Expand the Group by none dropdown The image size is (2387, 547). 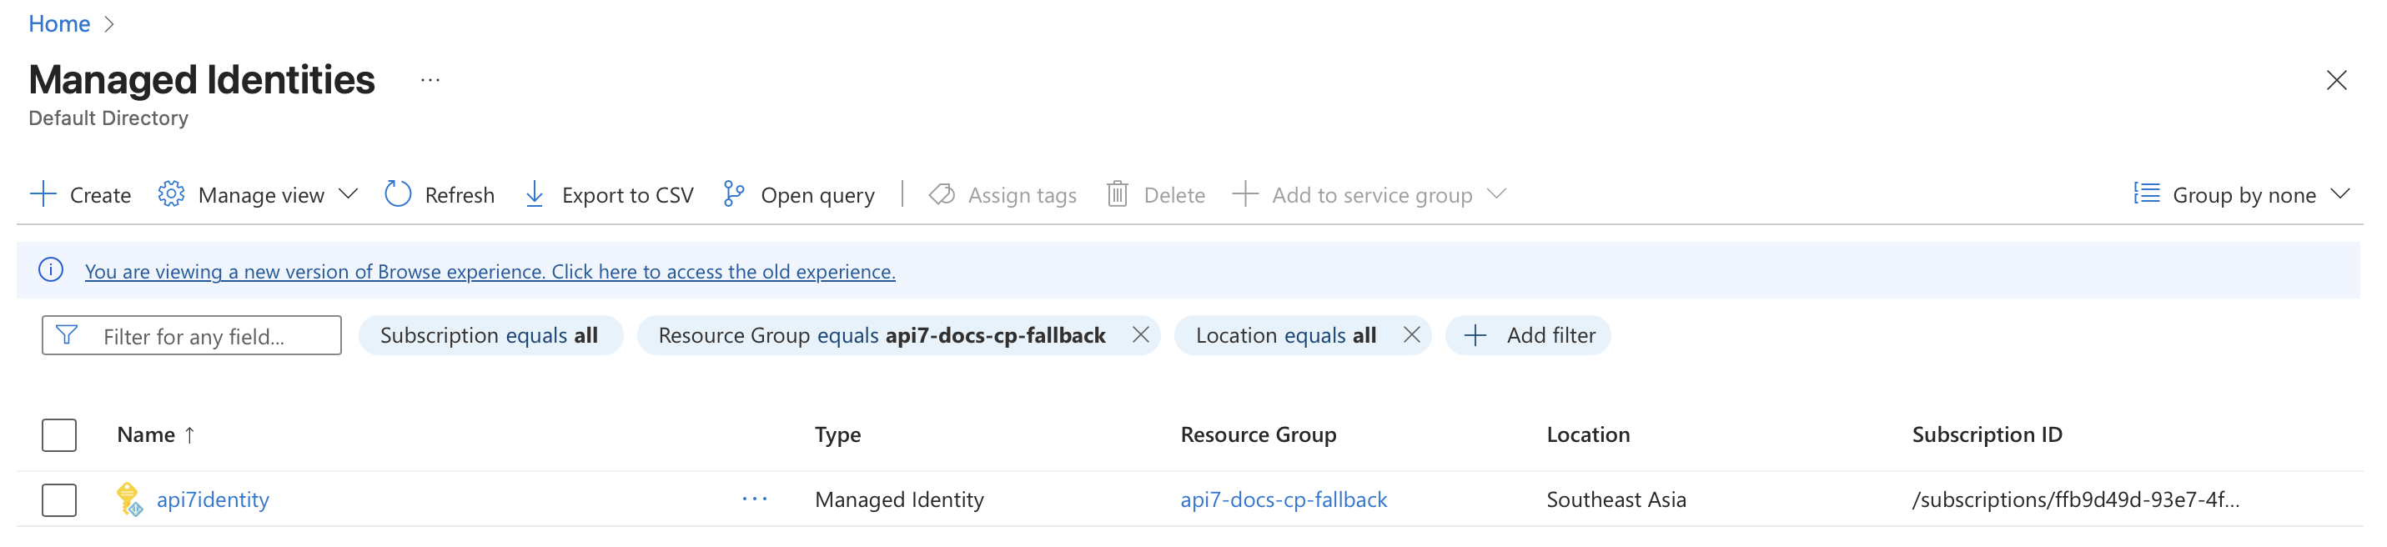click(2244, 194)
